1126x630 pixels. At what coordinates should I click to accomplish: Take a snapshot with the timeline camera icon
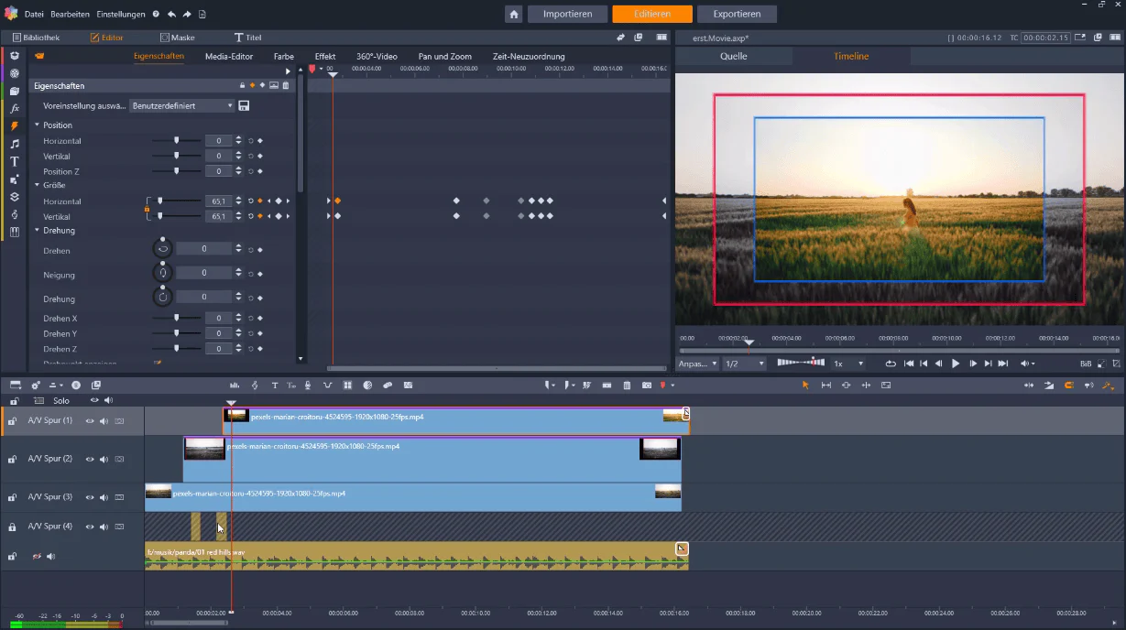[x=647, y=386]
